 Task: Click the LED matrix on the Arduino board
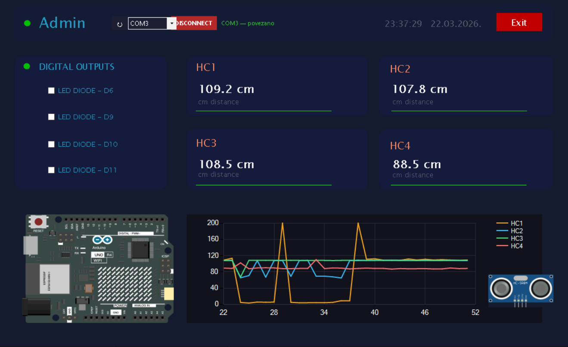click(125, 284)
